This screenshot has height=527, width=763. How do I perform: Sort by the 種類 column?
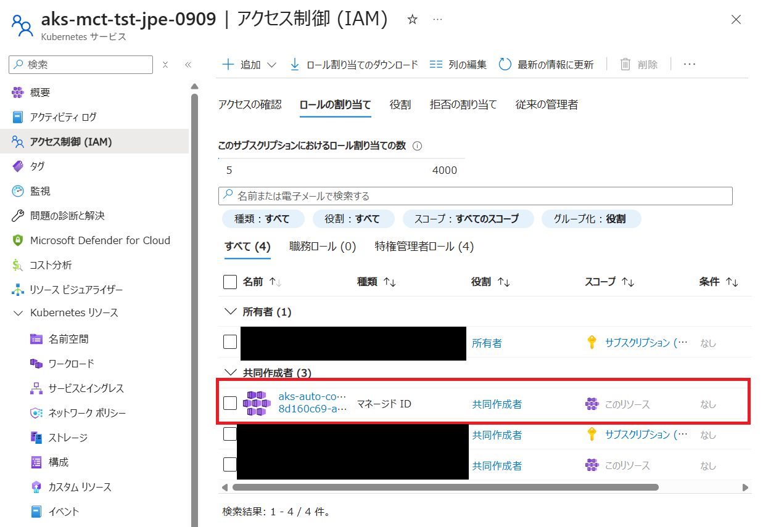pos(376,282)
